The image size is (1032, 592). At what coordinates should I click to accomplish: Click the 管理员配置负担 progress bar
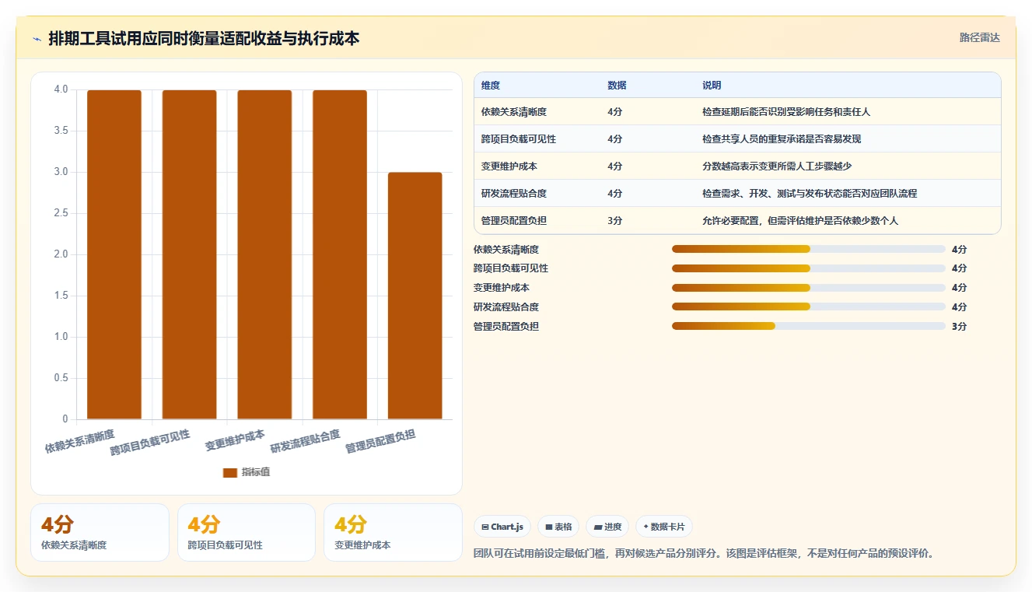coord(809,327)
